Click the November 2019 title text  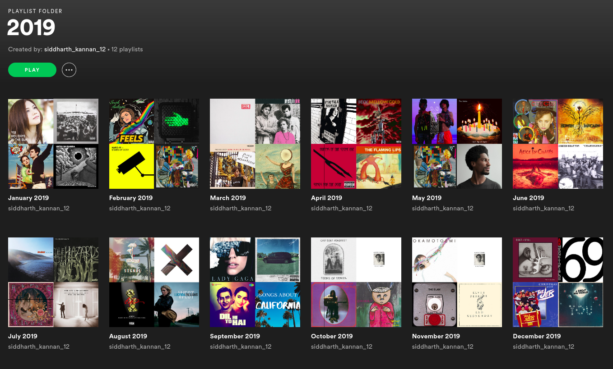436,336
